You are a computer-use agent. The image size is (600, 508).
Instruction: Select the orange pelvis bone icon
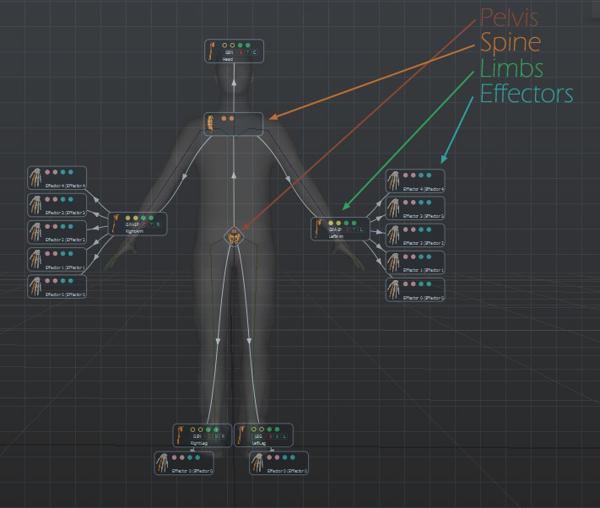(234, 238)
